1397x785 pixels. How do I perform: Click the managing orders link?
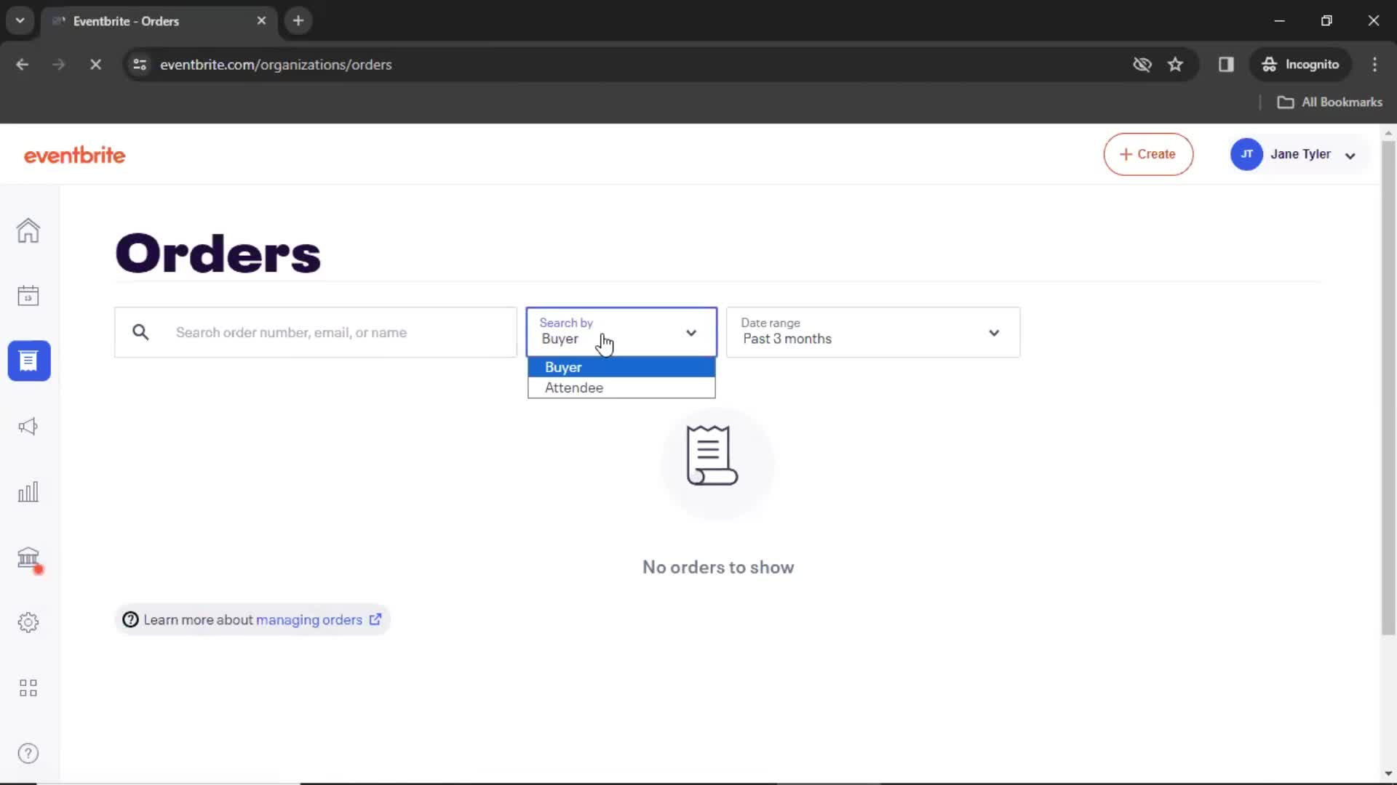pyautogui.click(x=308, y=619)
